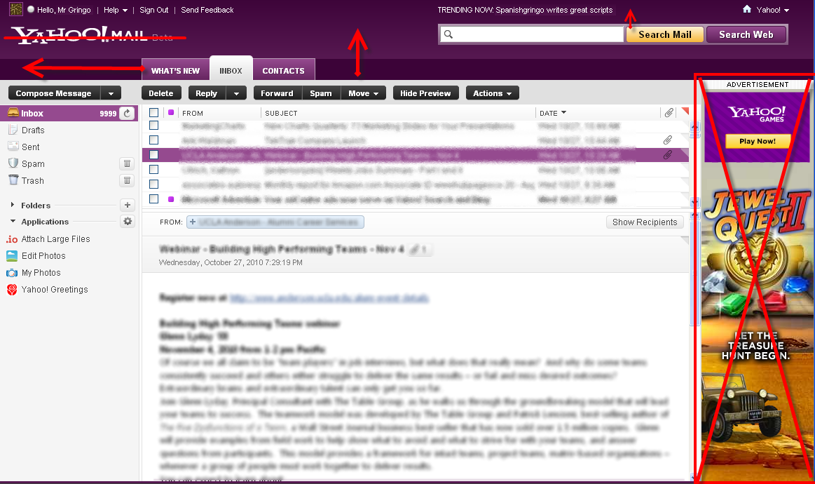Open the Actions dropdown
Viewport: 815px width, 484px height.
[x=492, y=93]
